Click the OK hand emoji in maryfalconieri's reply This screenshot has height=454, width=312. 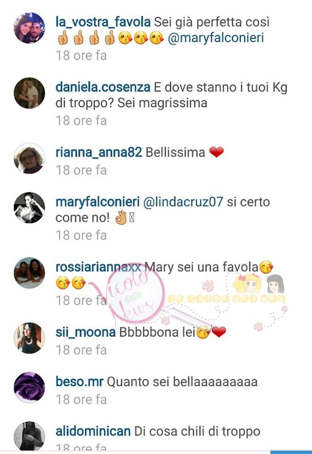click(x=121, y=218)
